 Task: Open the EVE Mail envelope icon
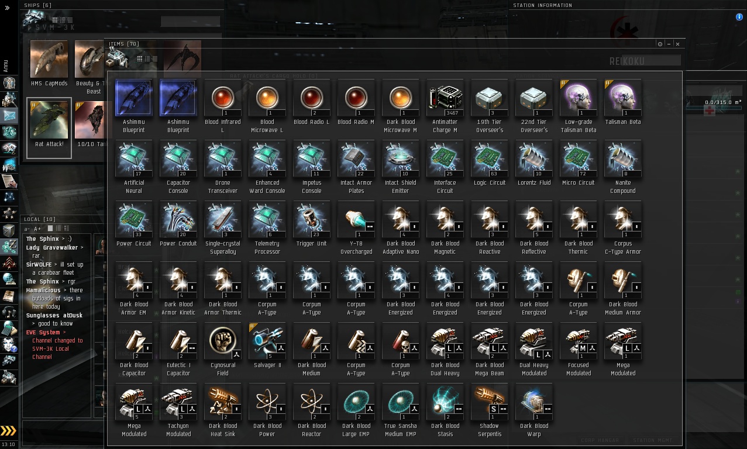pyautogui.click(x=9, y=115)
